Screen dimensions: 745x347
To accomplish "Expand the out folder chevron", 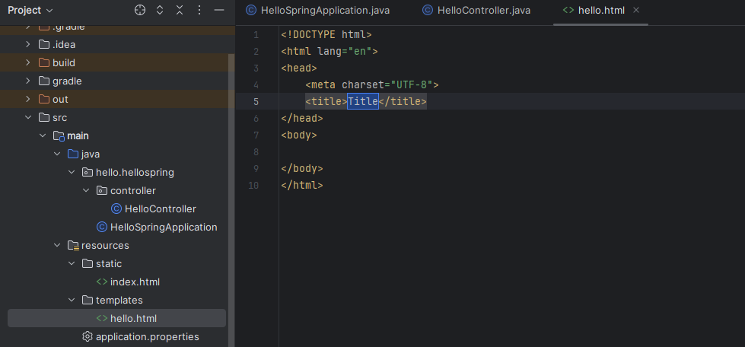I will (28, 100).
